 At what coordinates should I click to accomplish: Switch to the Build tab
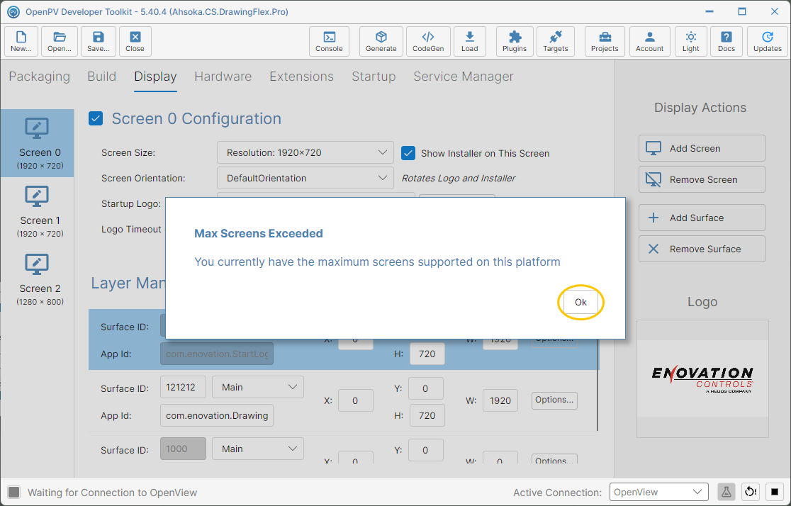pos(102,77)
